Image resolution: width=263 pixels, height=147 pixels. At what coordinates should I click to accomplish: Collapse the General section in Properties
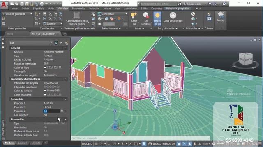(65, 48)
